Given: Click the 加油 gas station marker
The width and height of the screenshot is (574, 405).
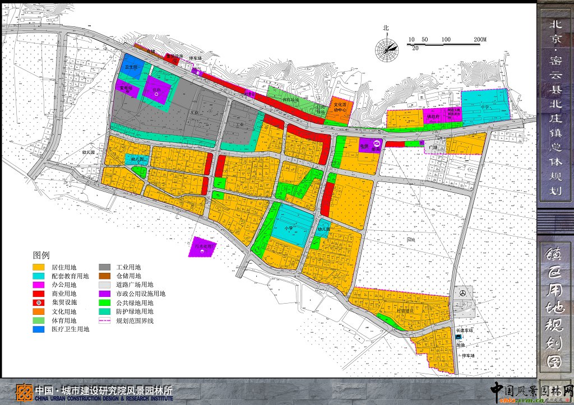Looking at the screenshot, I should click(460, 338).
